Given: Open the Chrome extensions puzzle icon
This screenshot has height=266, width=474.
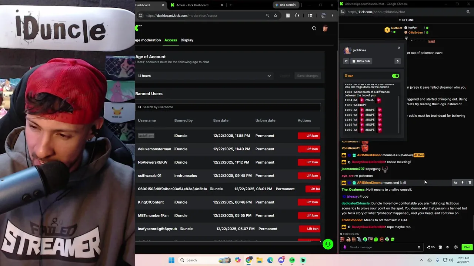Looking at the screenshot, I should 297,16.
